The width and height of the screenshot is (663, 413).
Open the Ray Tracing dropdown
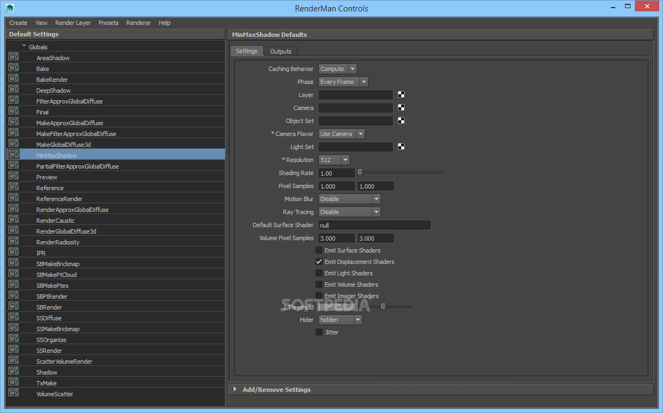pos(349,212)
